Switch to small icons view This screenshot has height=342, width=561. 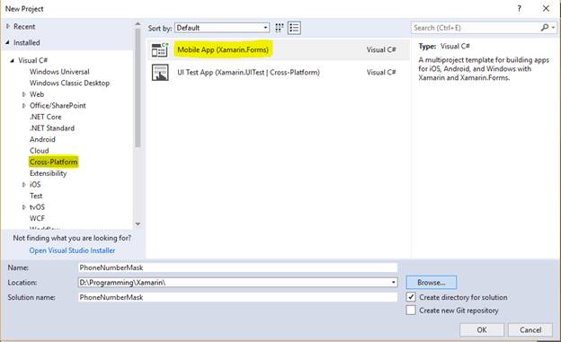[x=280, y=28]
